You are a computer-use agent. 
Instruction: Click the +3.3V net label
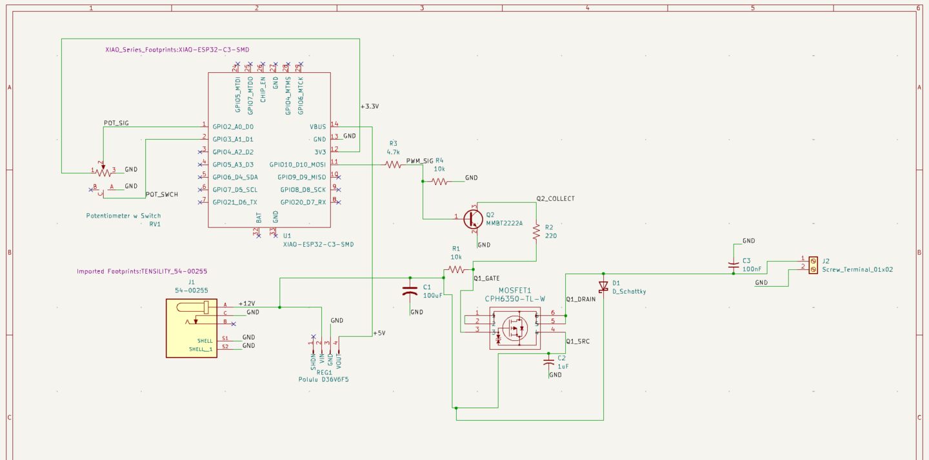tap(370, 106)
